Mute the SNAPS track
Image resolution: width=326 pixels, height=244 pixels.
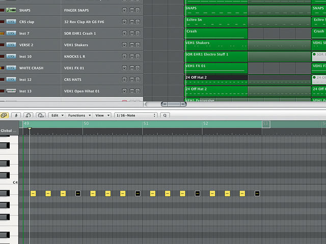point(132,10)
